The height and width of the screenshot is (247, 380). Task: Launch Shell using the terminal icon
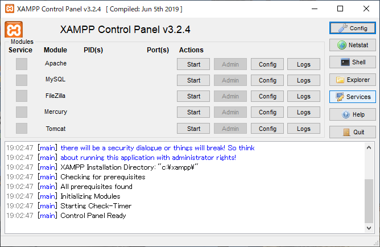pos(352,62)
